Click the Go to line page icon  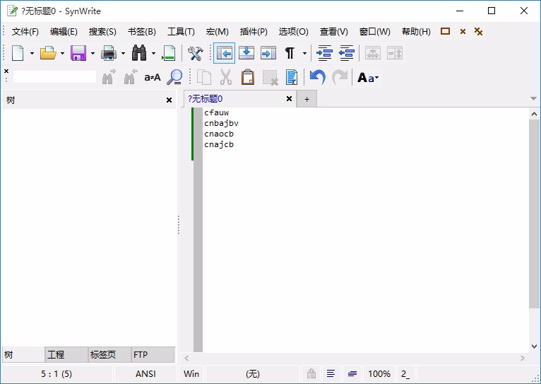(169, 53)
